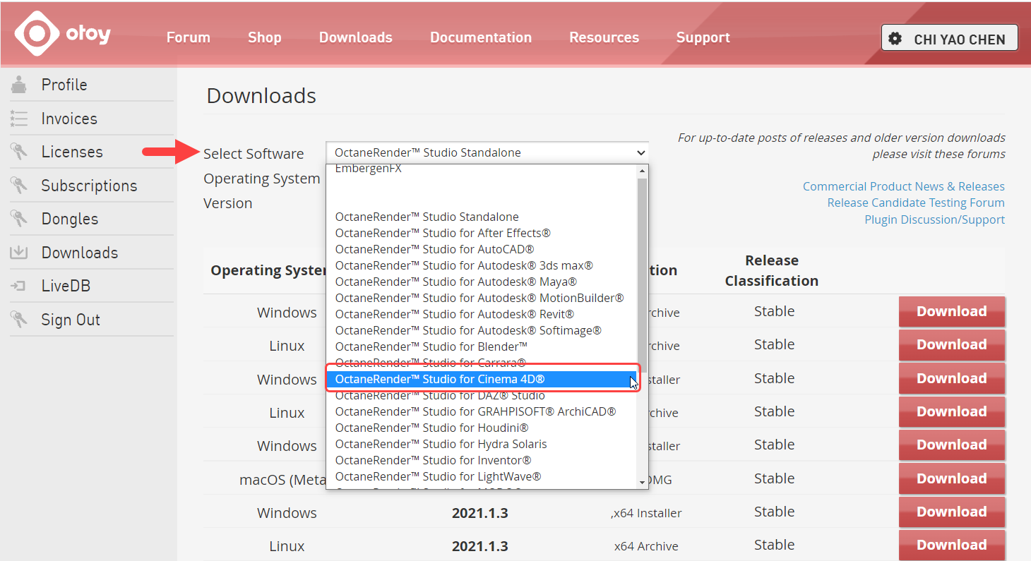This screenshot has width=1031, height=561.
Task: Open the Shop menu
Action: 265,37
